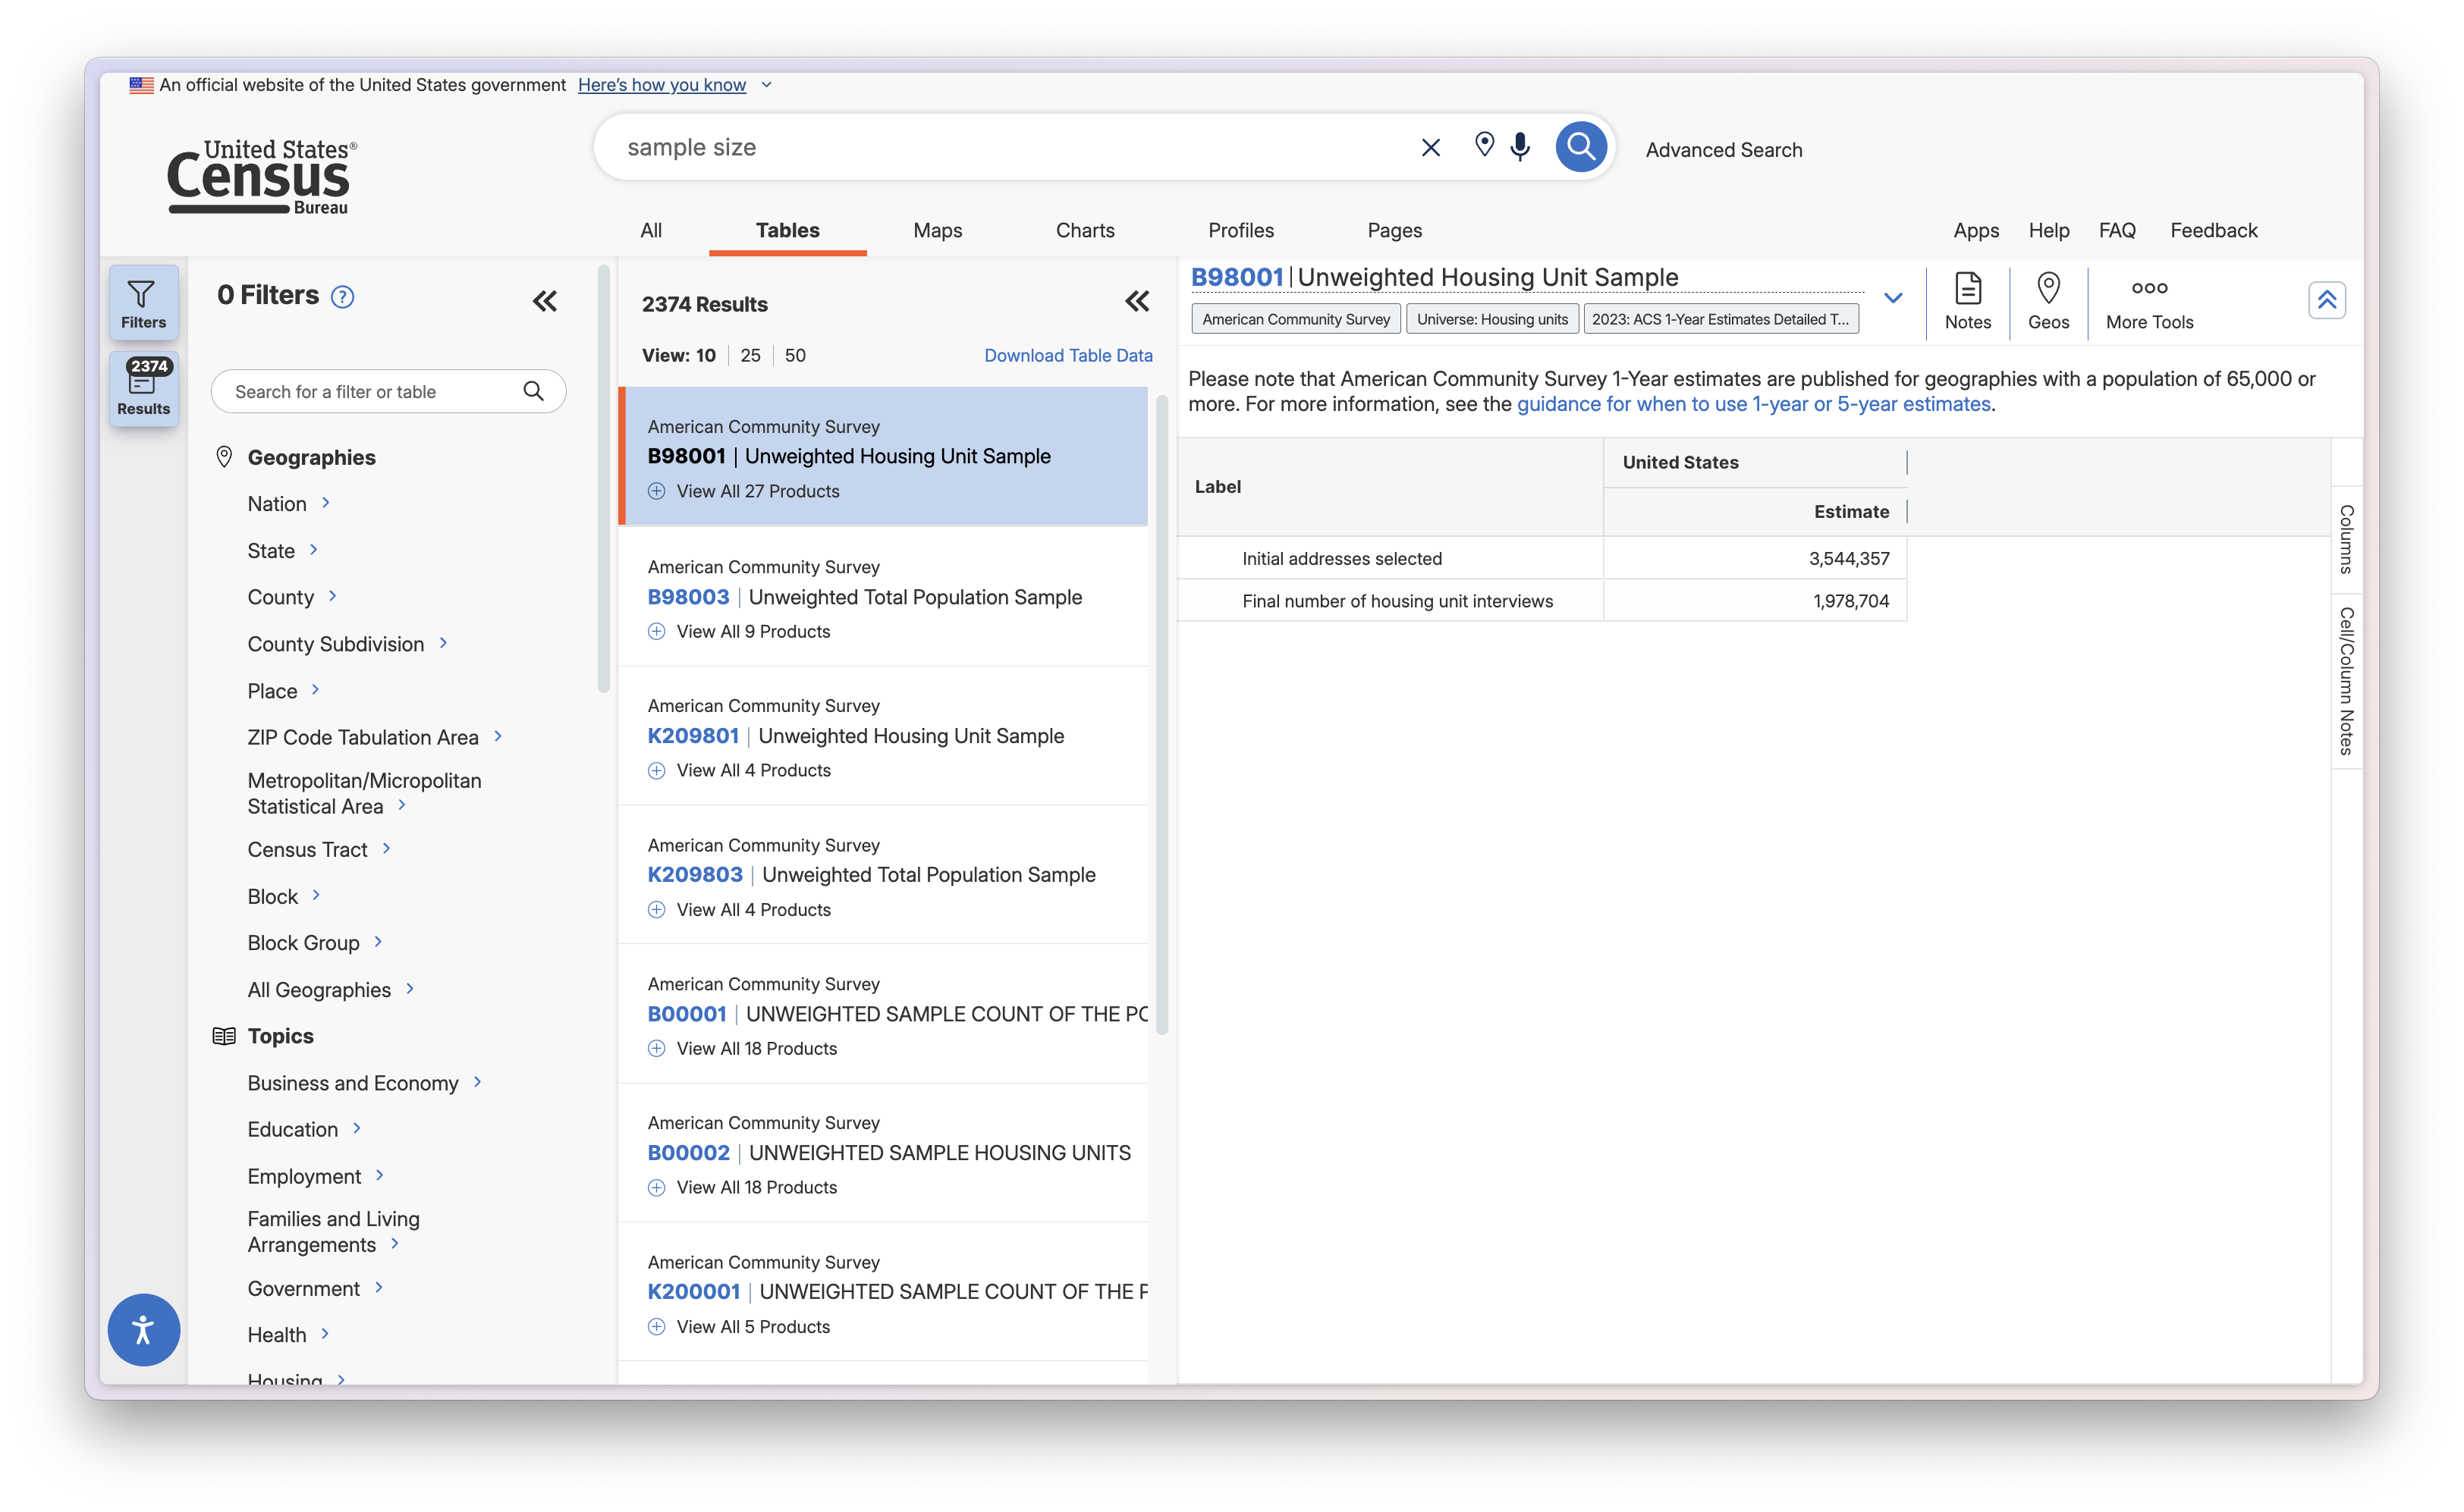Click the Search for a filter or table field
The image size is (2464, 1512).
pos(370,392)
